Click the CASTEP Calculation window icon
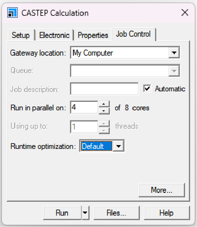197x227 pixels. click(x=12, y=13)
